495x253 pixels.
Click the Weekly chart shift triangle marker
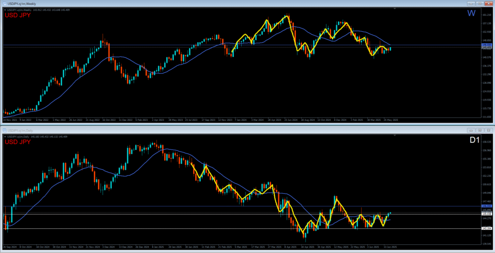[395, 9]
